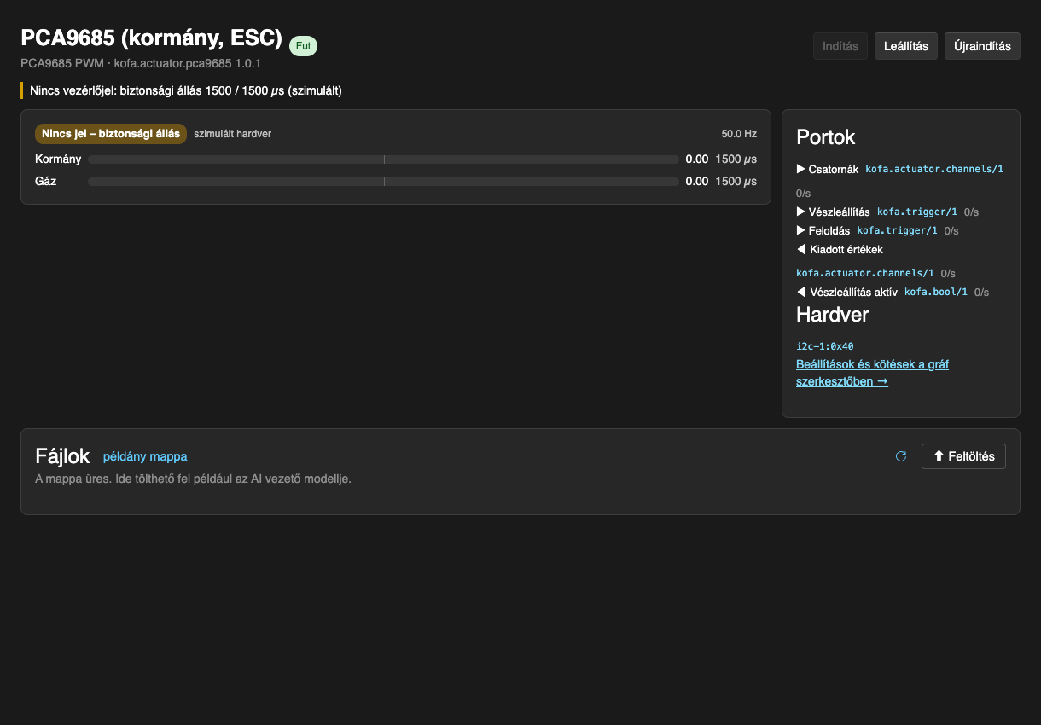Viewport: 1041px width, 725px height.
Task: Open the példány mappa link
Action: [x=145, y=456]
